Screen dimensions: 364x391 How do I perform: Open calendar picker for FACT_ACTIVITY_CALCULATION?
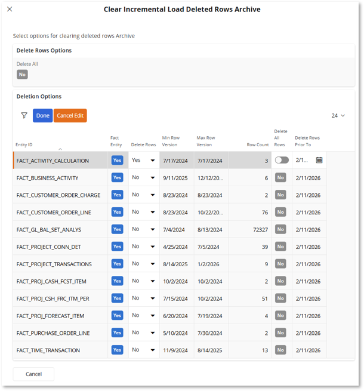(x=319, y=160)
